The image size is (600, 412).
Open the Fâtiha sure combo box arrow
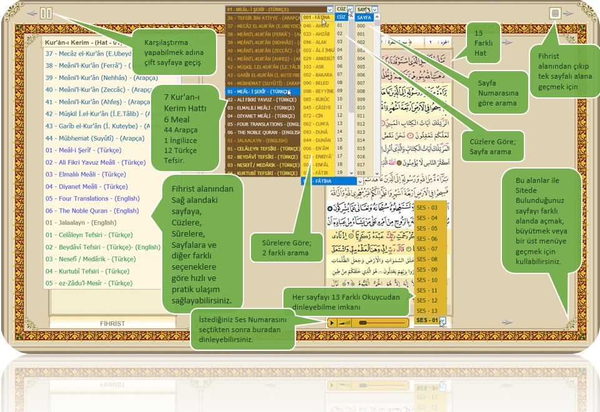[360, 181]
